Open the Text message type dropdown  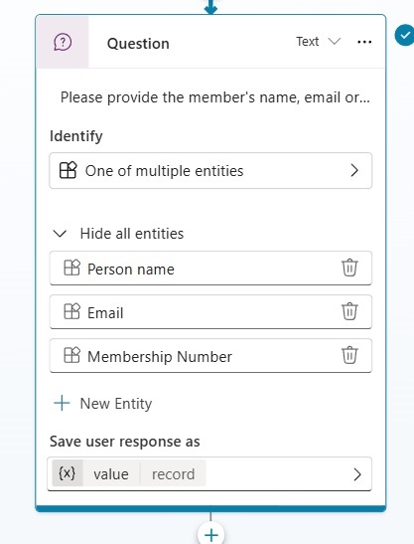point(318,42)
